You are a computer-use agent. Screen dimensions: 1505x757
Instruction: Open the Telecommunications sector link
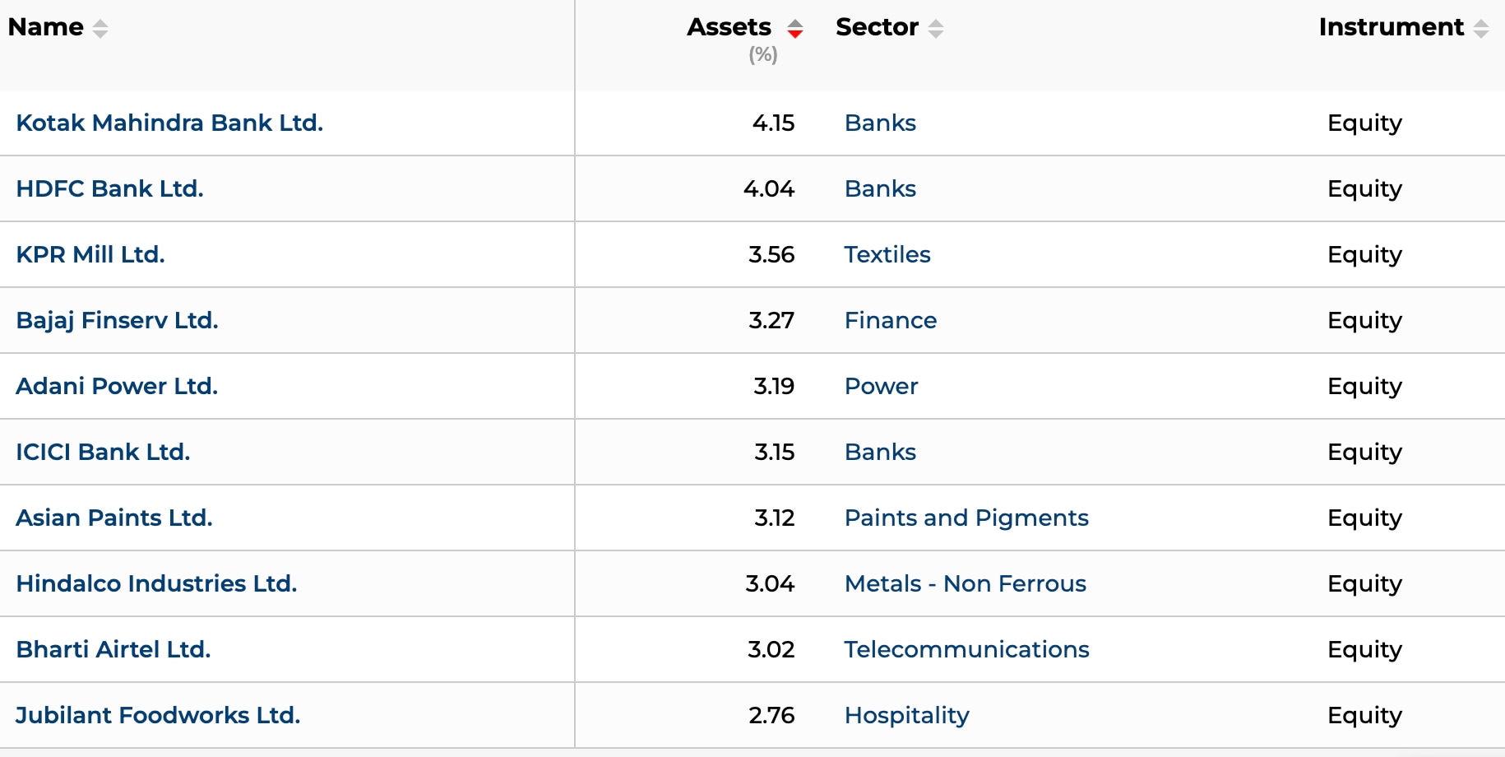point(966,649)
